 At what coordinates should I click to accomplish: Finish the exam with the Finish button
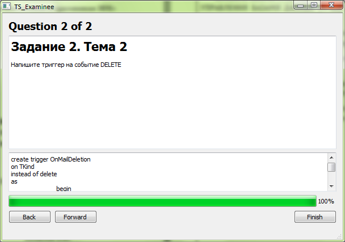pyautogui.click(x=315, y=217)
